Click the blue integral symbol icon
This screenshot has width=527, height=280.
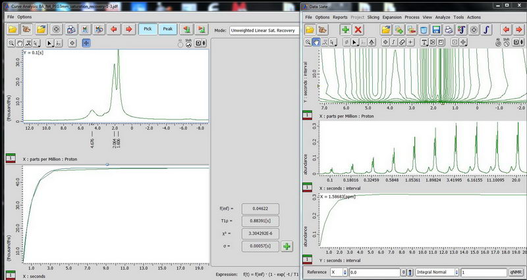(486, 30)
